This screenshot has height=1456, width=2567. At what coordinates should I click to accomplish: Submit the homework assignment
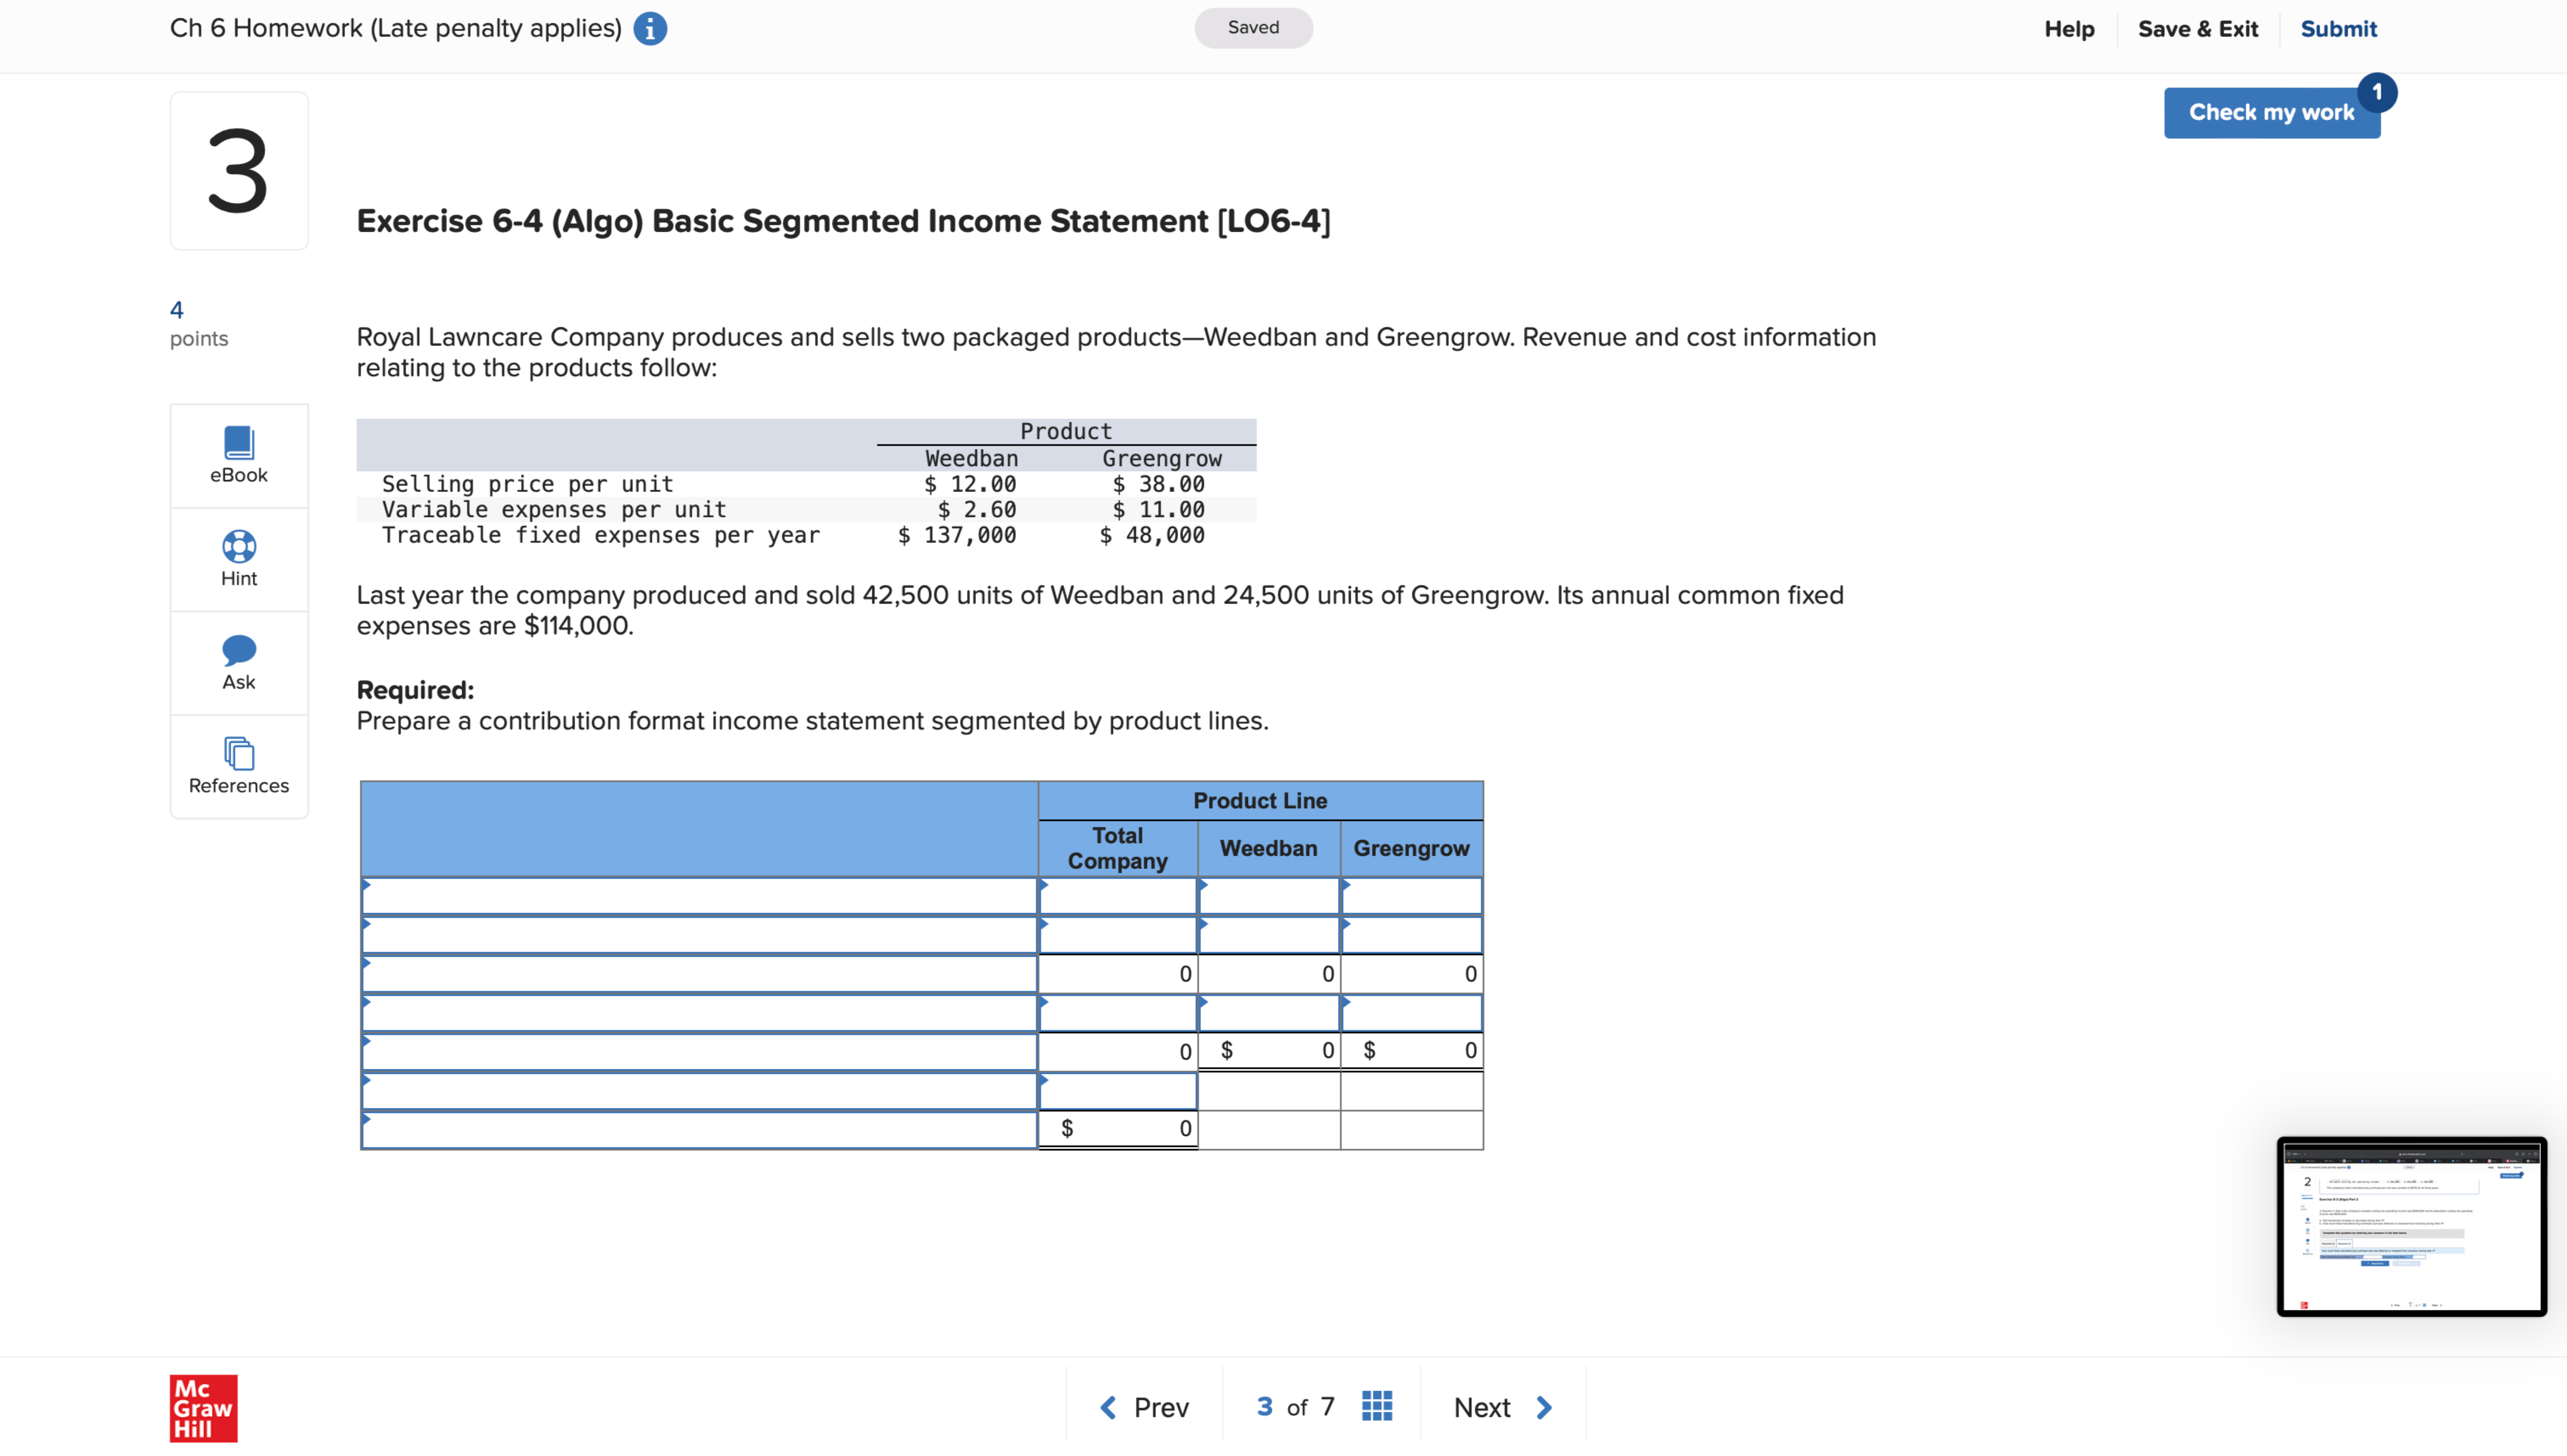click(2339, 28)
